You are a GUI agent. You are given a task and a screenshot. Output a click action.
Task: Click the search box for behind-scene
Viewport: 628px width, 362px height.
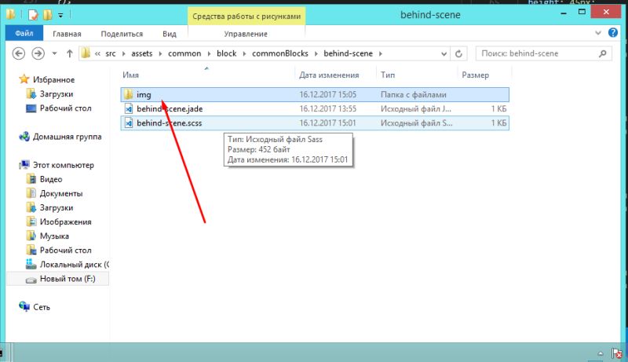click(x=543, y=53)
